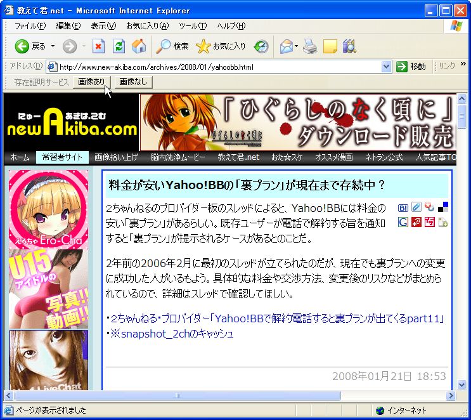
Task: Click the vertical scrollbar up arrow
Action: [461, 98]
